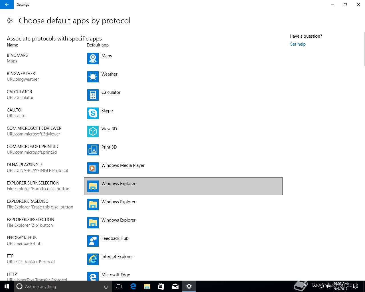365x292 pixels.
Task: Click the Maps app icon for BINGMAPS
Action: (93, 58)
